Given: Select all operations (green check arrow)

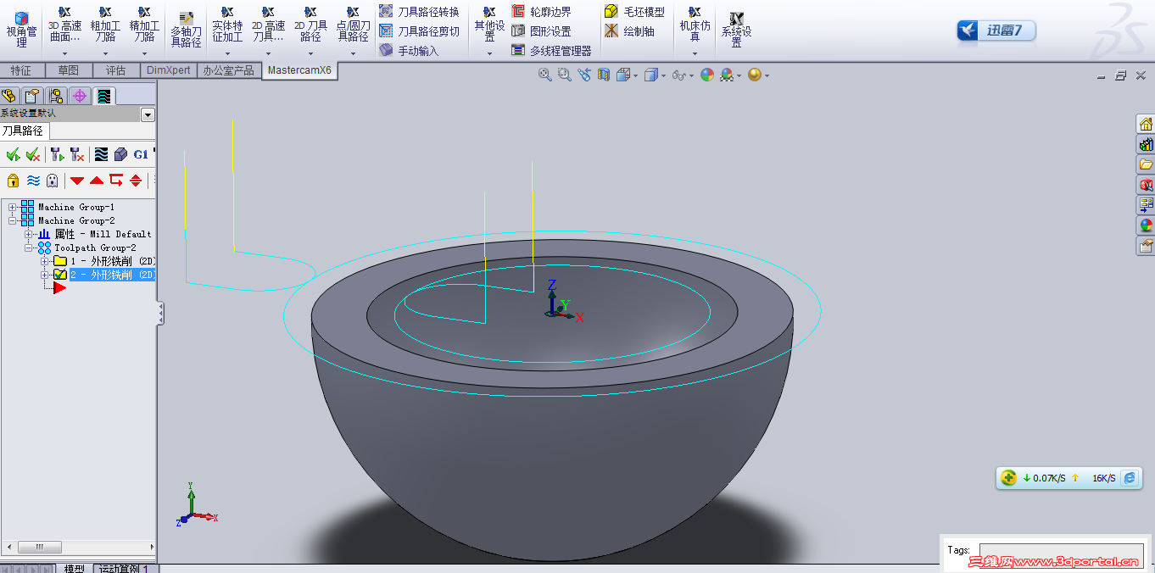Looking at the screenshot, I should coord(13,154).
